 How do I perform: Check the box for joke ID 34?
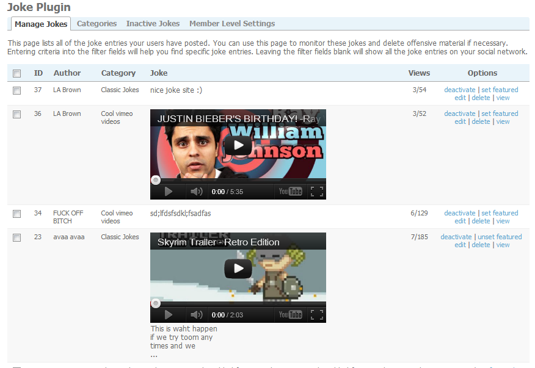click(16, 214)
